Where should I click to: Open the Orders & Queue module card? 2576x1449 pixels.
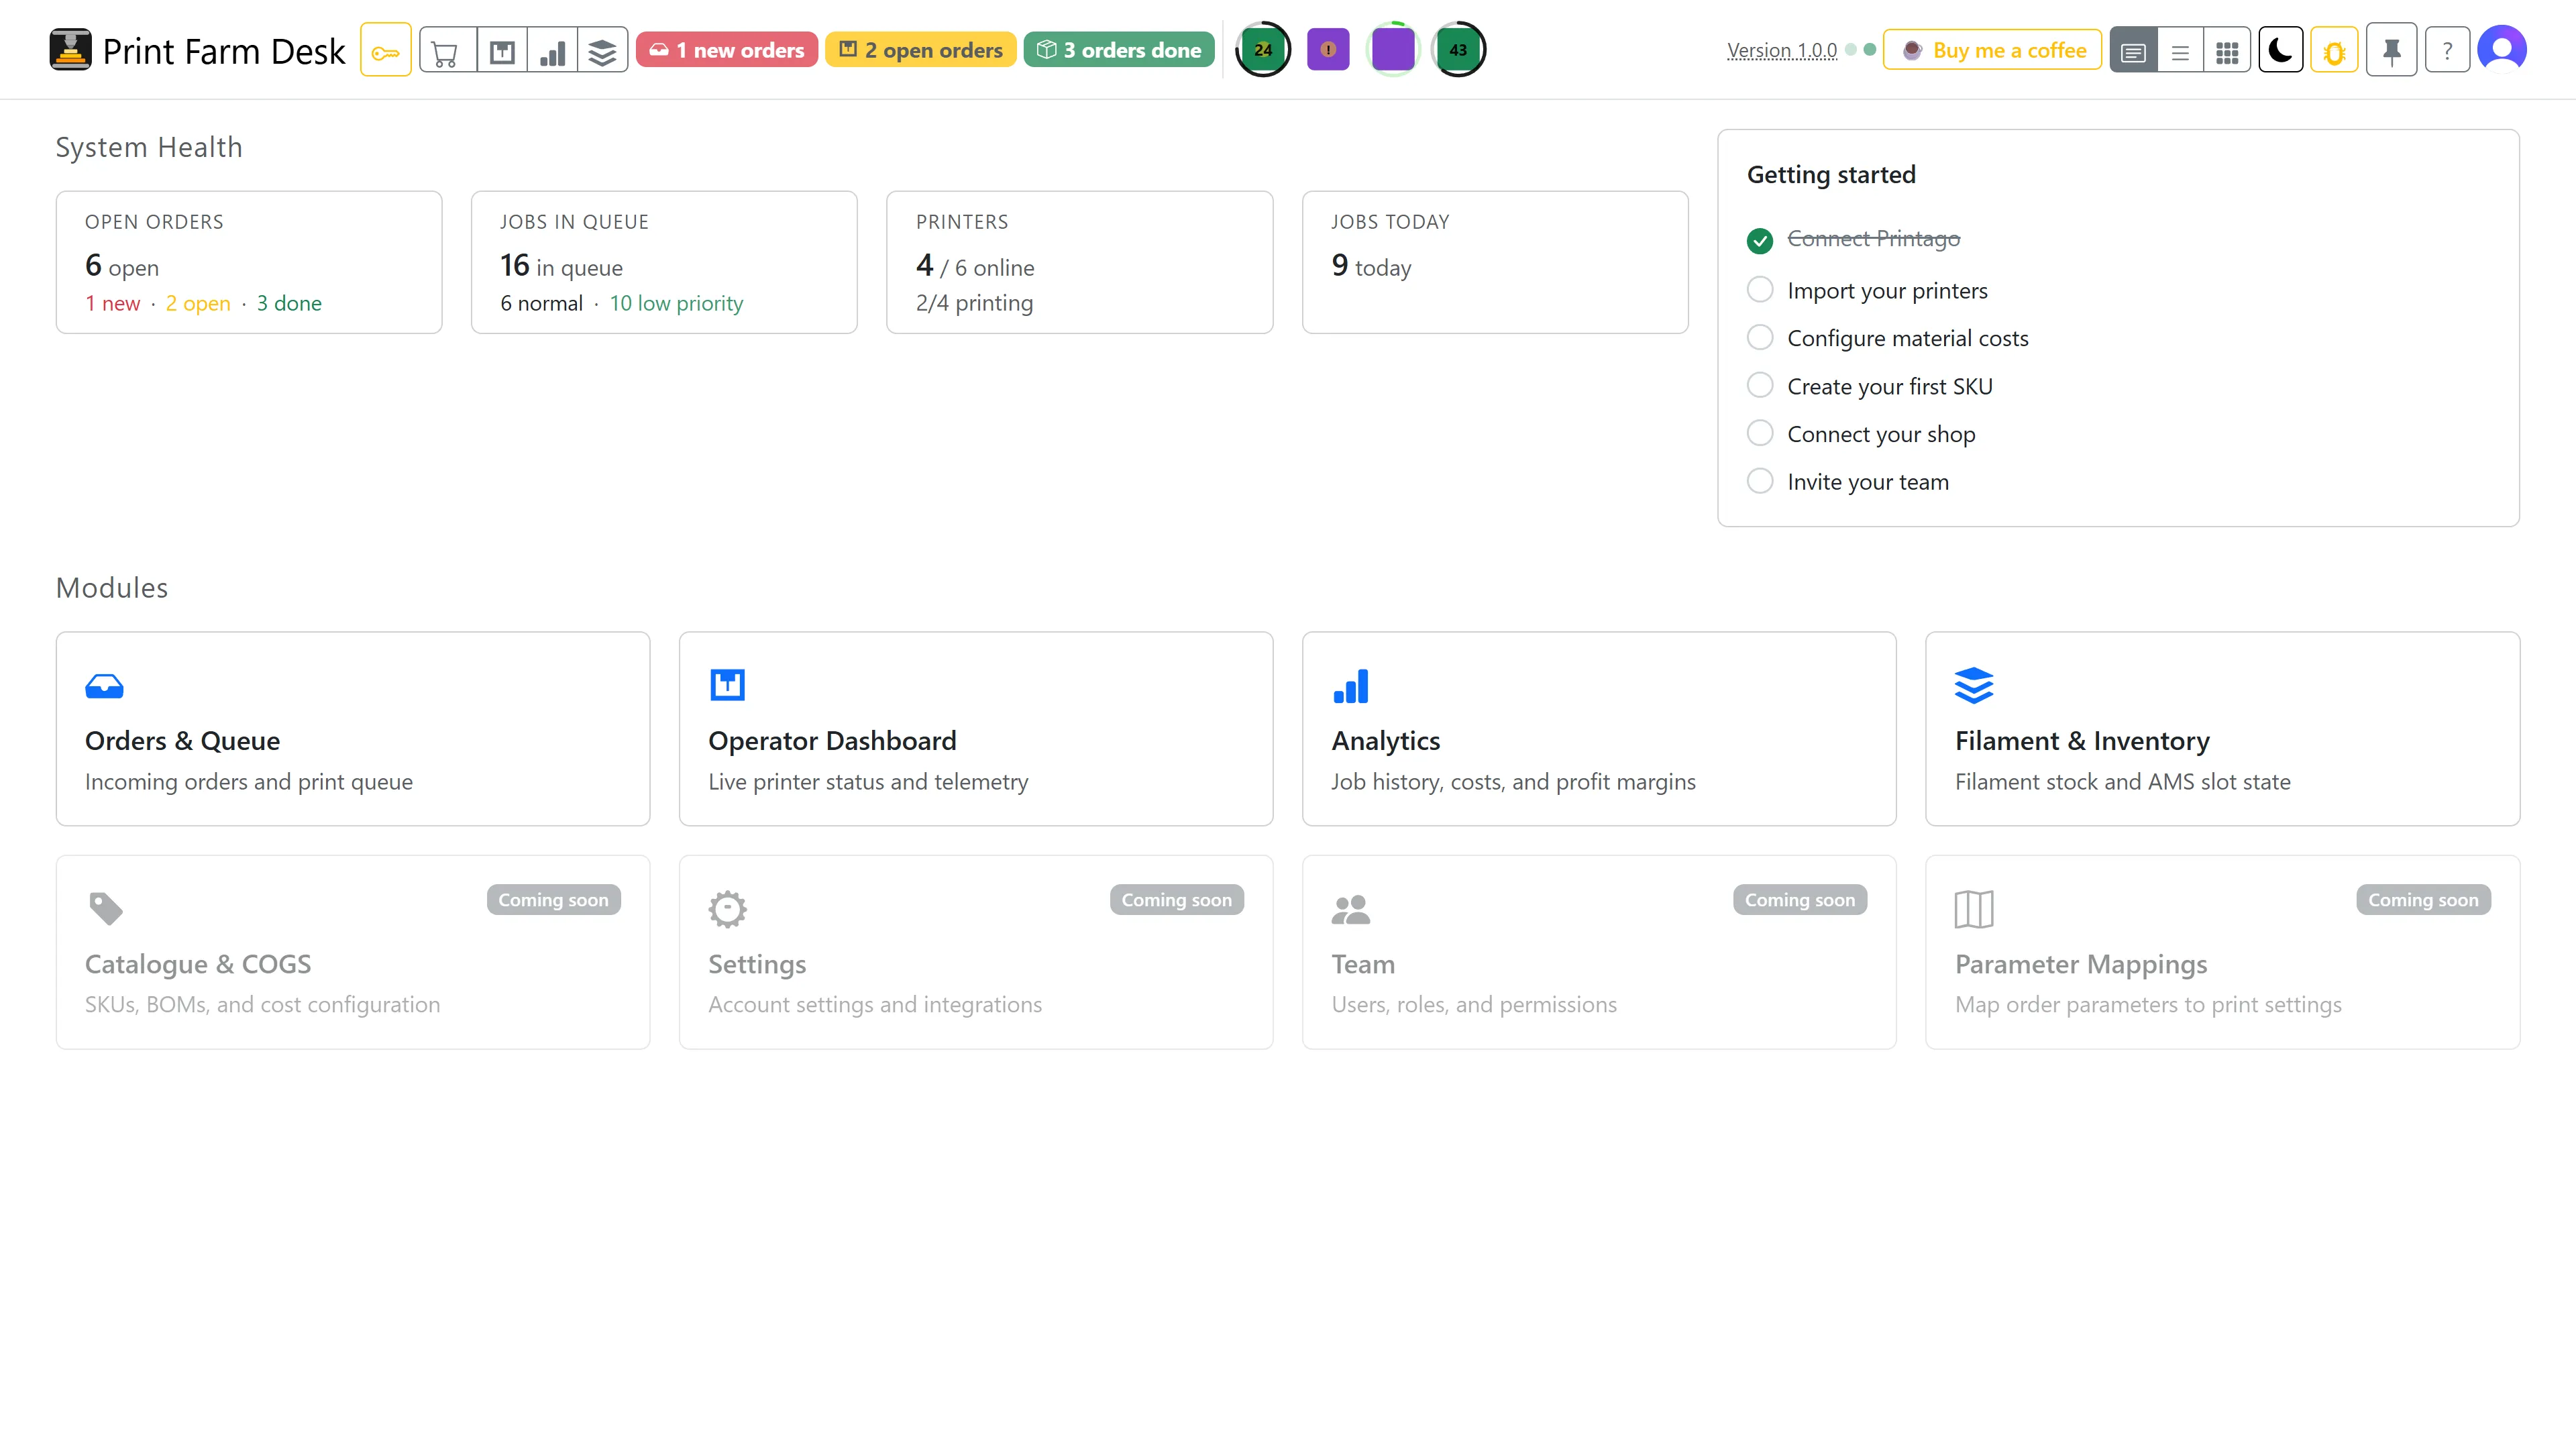[353, 728]
